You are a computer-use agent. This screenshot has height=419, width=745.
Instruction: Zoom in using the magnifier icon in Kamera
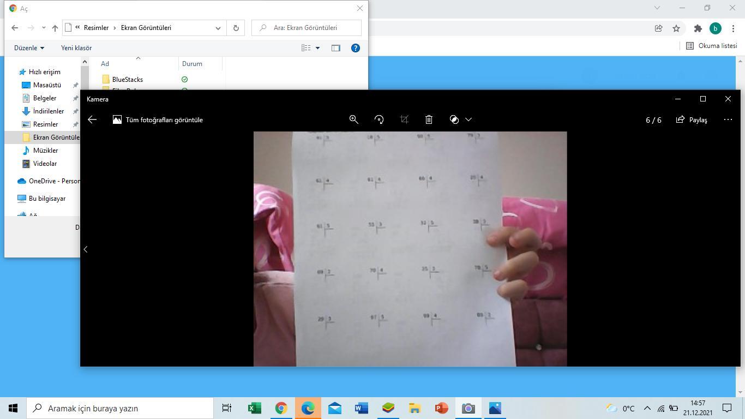tap(354, 119)
